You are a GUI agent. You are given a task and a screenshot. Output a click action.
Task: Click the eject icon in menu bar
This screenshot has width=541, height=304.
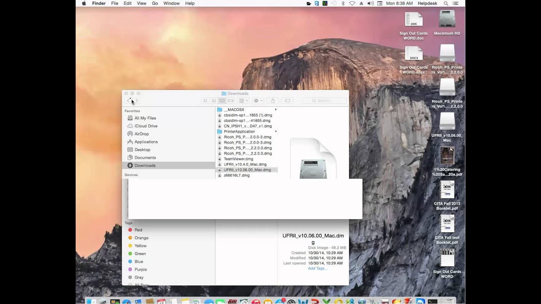[x=361, y=3]
